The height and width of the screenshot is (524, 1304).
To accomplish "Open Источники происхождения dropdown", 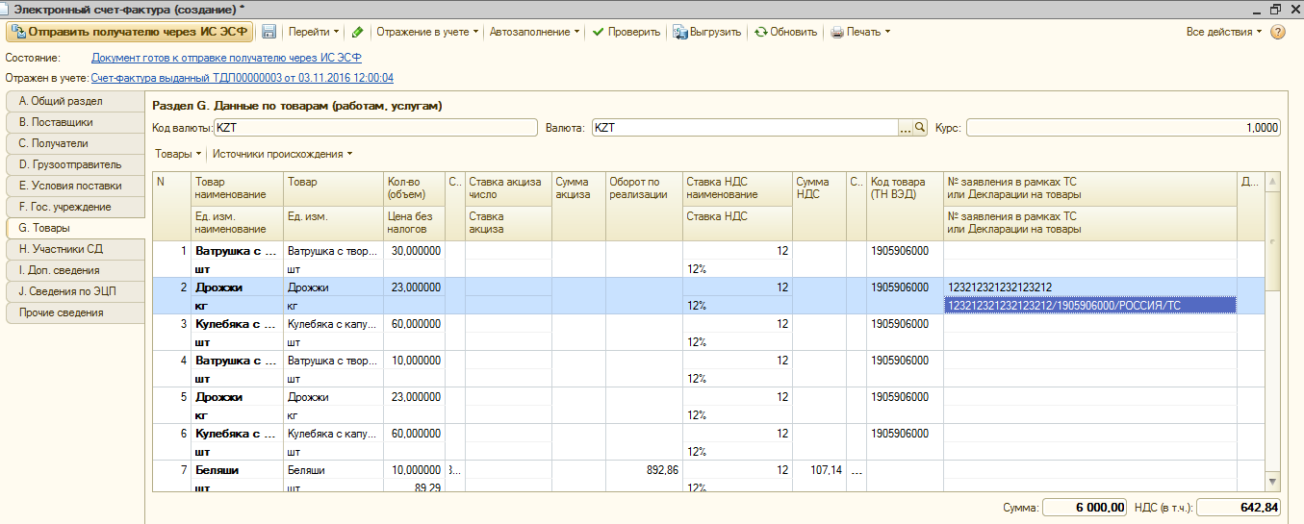I will point(283,154).
